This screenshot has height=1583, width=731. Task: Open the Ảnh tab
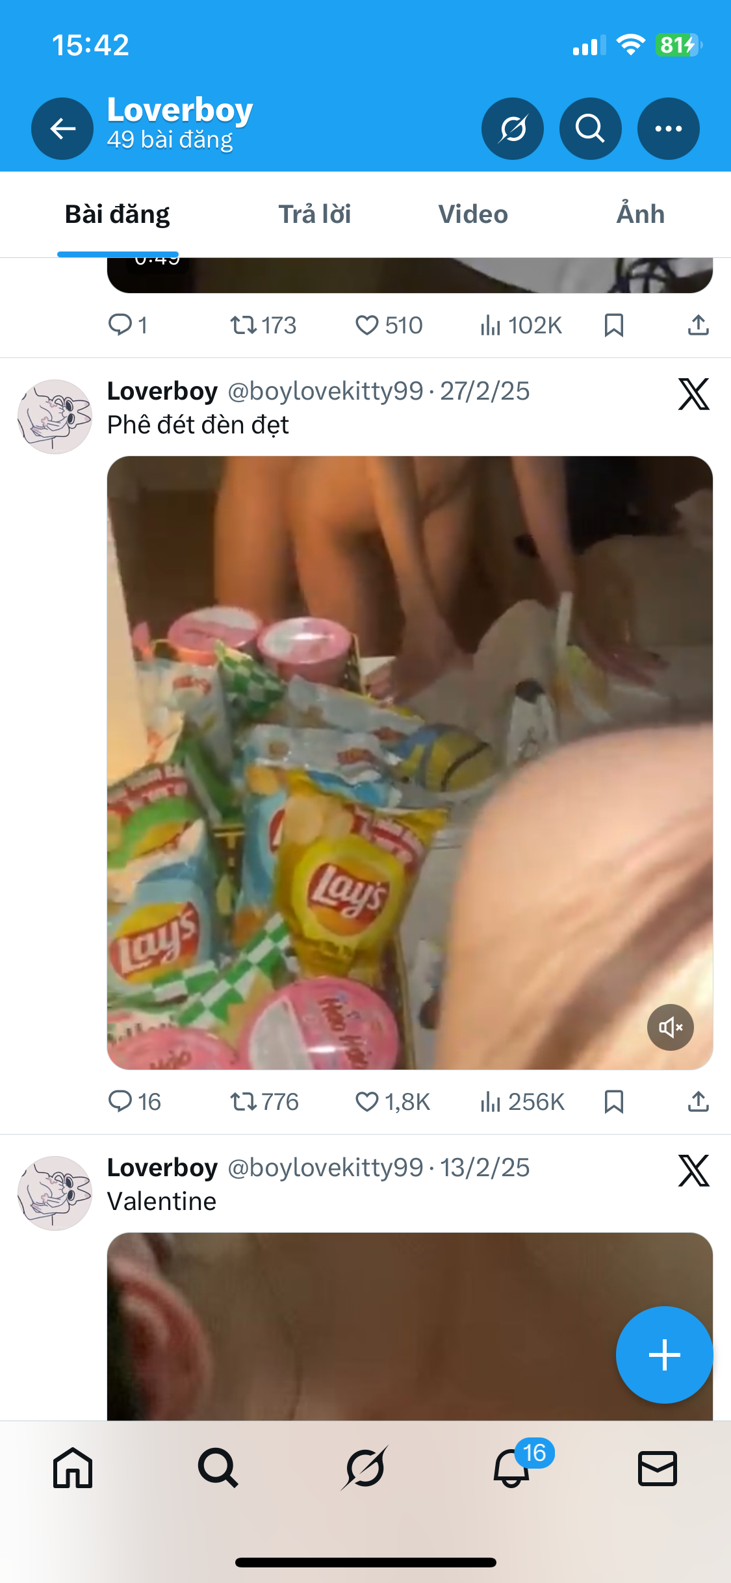click(x=640, y=214)
